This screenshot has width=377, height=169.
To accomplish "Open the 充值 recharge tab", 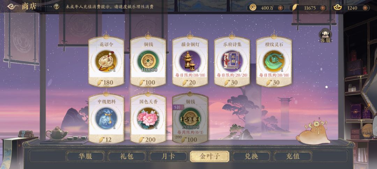I will tap(293, 156).
